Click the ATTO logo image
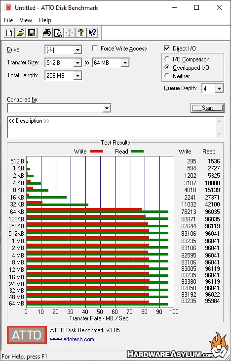 click(x=27, y=335)
